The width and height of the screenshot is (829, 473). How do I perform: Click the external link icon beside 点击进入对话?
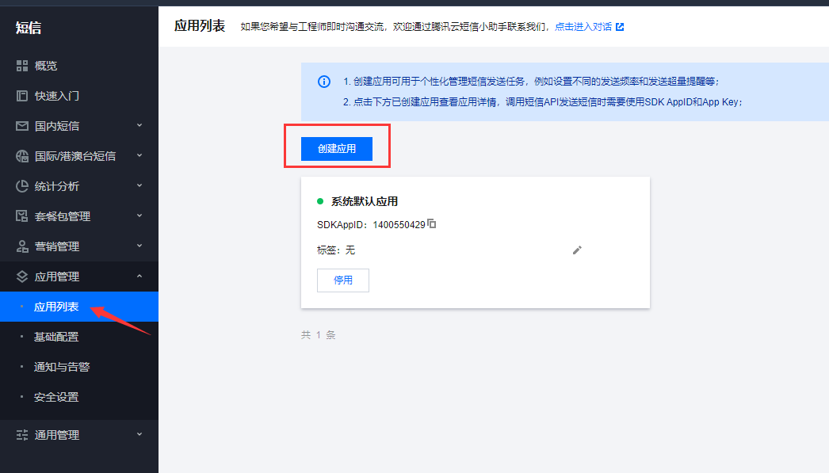(x=620, y=27)
